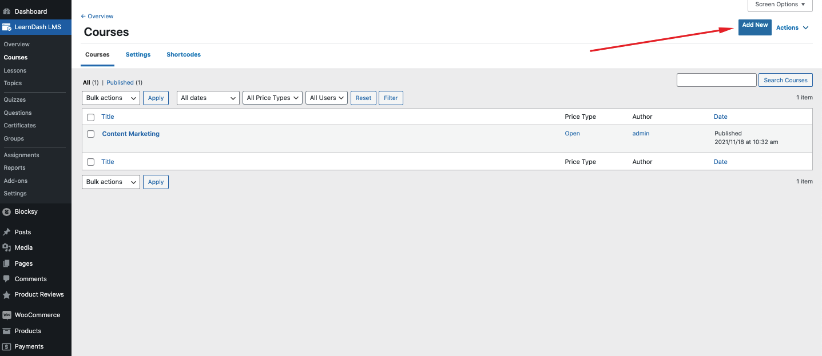The height and width of the screenshot is (356, 822).
Task: Click the Dashboard icon in sidebar
Action: point(6,11)
